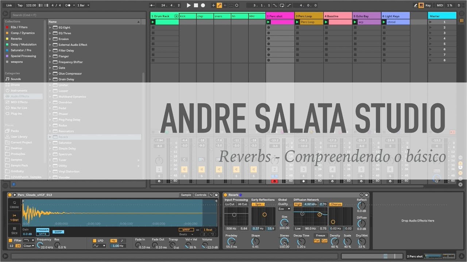
Task: Enter Key Map Mode with Key button
Action: pos(428,5)
